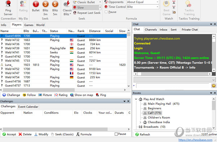Switch to the World tab
The image size is (217, 142).
(40, 25)
